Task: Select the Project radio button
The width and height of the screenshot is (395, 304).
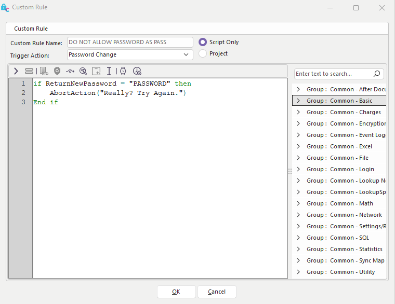Action: (203, 53)
